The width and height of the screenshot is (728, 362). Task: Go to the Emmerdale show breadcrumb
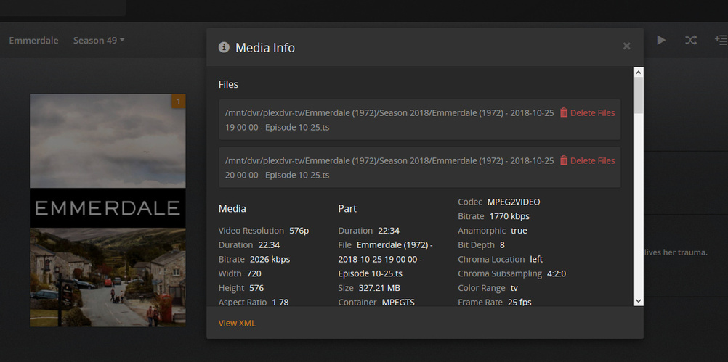coord(33,41)
